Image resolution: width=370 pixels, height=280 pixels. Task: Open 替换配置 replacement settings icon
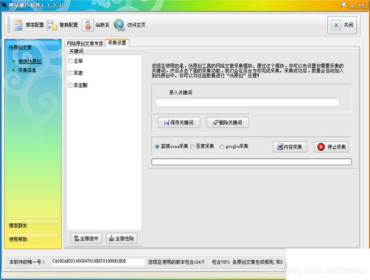pyautogui.click(x=52, y=25)
